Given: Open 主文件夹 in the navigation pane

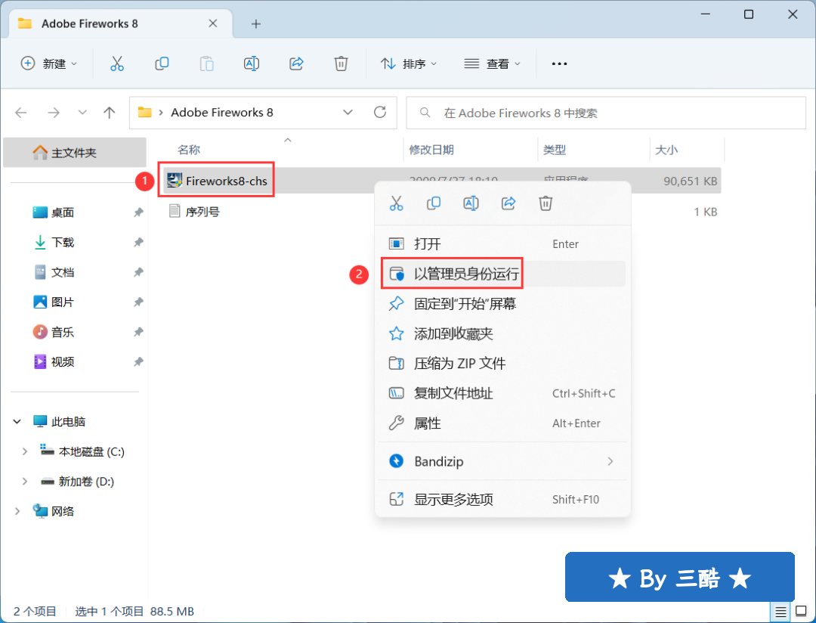Looking at the screenshot, I should point(74,153).
